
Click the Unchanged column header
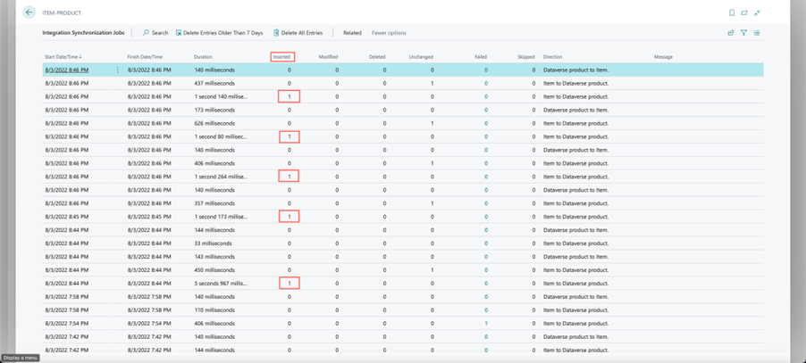(x=421, y=57)
